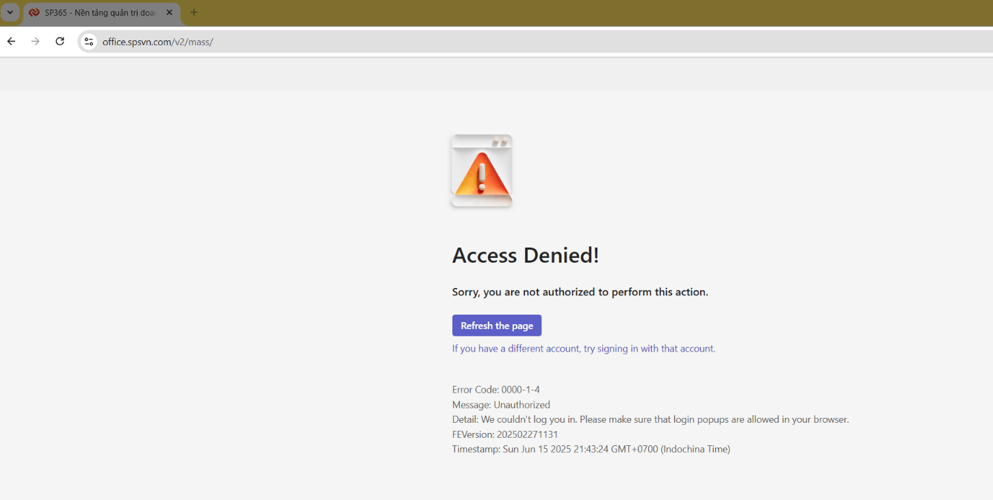Click the Access Denied! heading
Viewport: 993px width, 500px height.
(x=526, y=255)
